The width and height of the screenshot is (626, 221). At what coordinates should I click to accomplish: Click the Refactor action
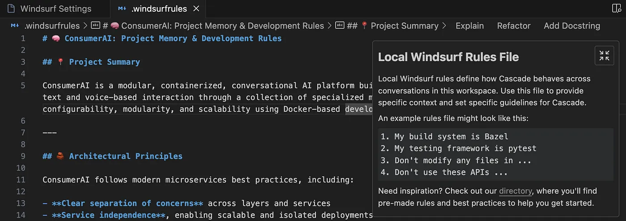point(514,26)
